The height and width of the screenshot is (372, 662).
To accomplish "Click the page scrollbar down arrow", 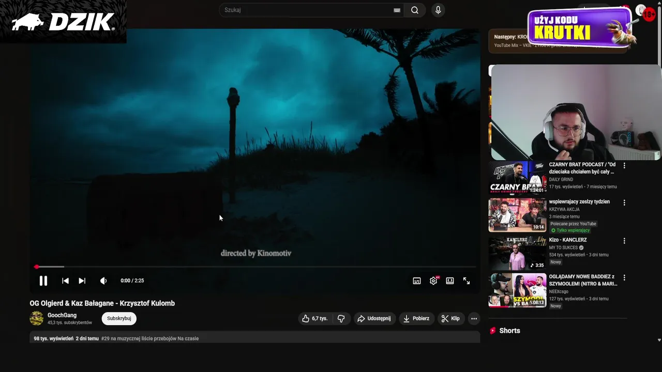I will pos(659,340).
